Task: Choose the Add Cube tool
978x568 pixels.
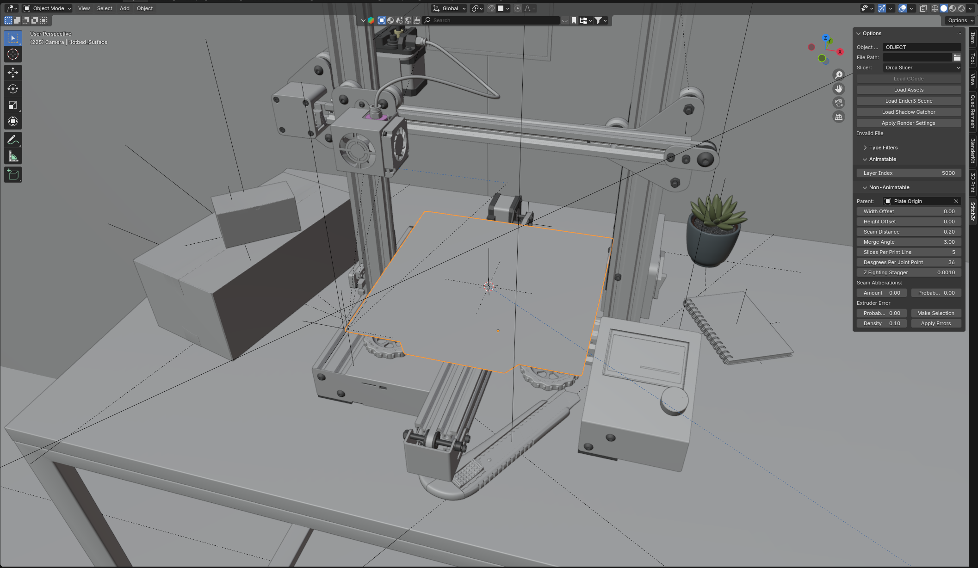Action: [13, 175]
